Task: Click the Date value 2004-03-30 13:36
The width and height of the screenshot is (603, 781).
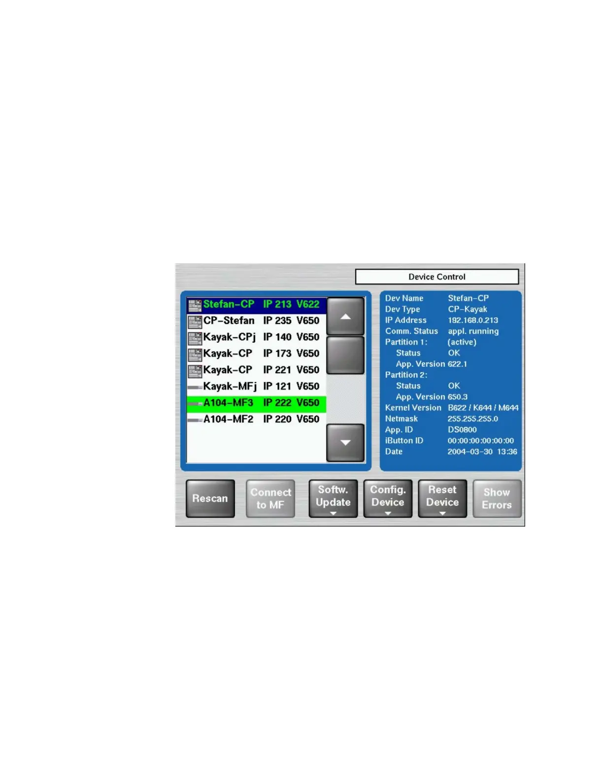Action: 482,452
